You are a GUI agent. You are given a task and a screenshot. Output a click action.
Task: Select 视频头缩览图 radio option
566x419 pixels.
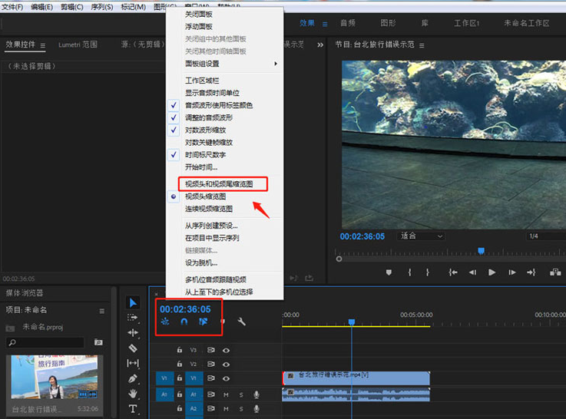click(205, 196)
